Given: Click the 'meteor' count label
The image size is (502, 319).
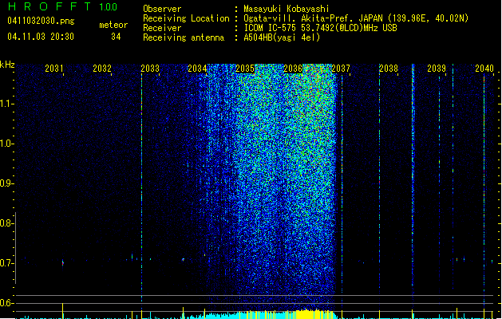Looking at the screenshot, I should [113, 25].
